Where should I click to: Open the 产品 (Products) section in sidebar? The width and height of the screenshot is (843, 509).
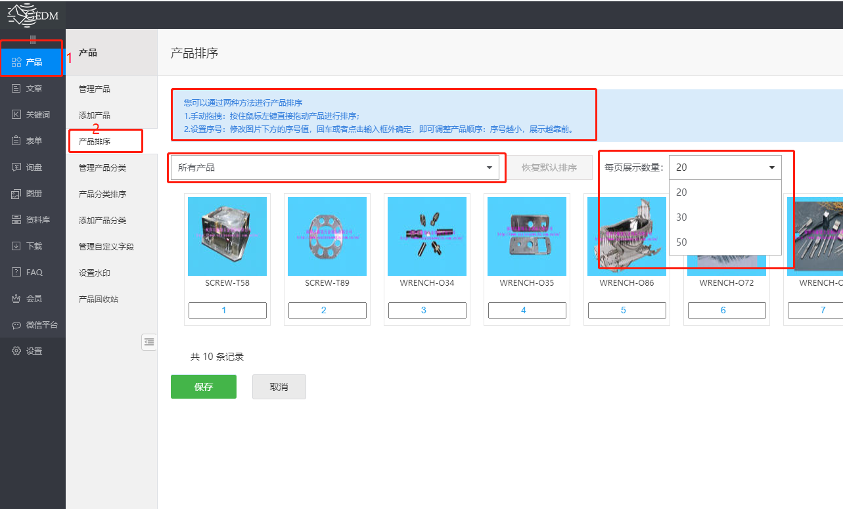[32, 61]
